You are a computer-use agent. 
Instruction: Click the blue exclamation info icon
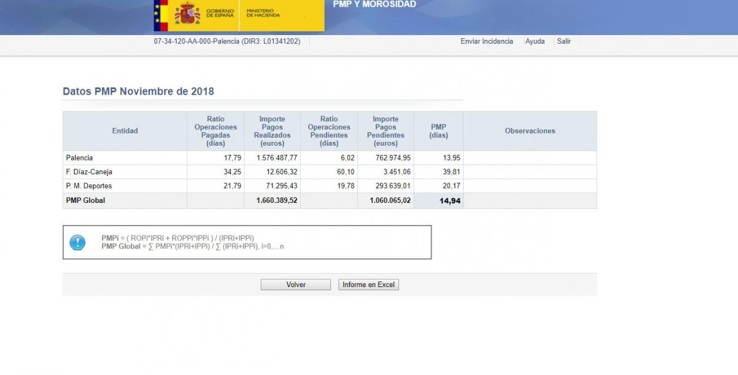tap(77, 242)
